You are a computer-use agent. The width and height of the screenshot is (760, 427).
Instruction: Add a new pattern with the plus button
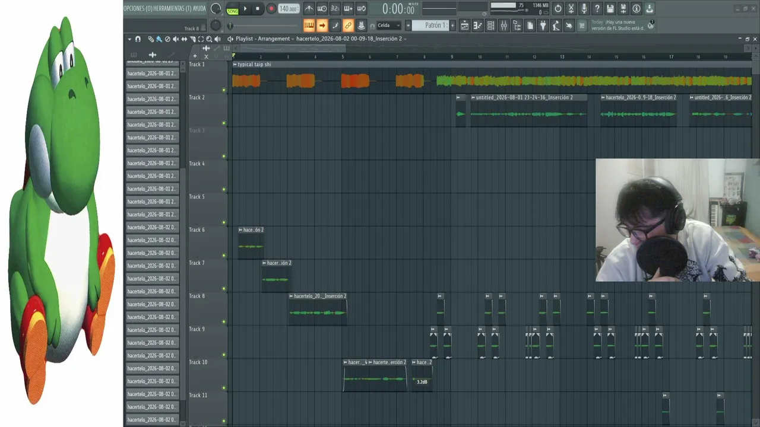click(452, 26)
